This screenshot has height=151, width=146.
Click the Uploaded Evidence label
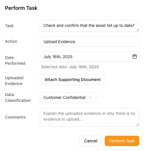pyautogui.click(x=14, y=81)
